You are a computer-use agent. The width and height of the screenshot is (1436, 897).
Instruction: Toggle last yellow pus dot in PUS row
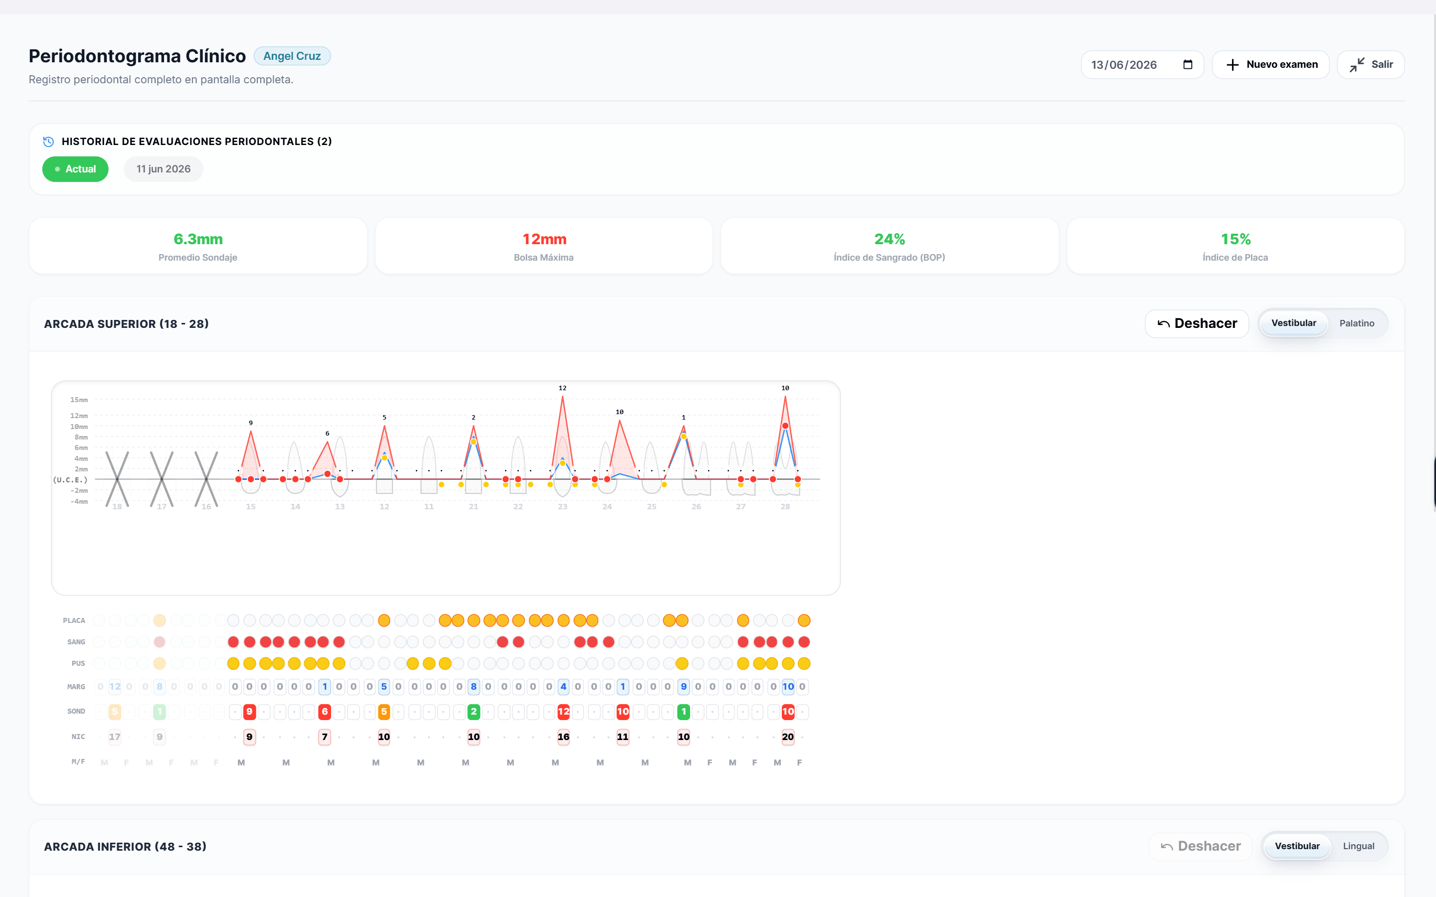pyautogui.click(x=804, y=663)
